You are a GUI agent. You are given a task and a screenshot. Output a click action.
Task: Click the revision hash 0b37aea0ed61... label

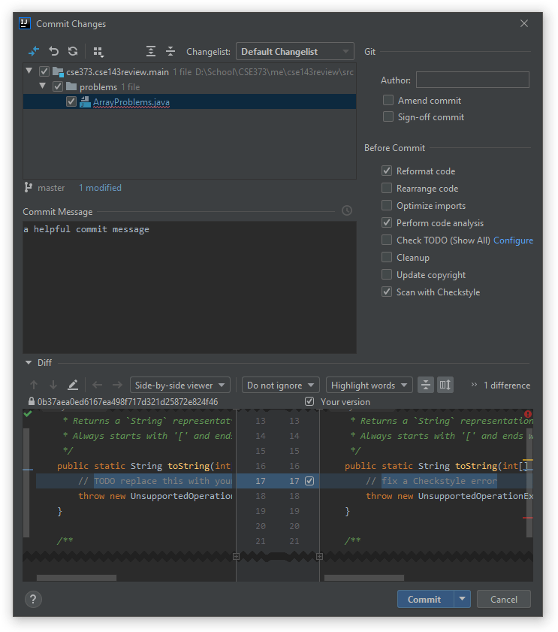pos(128,402)
